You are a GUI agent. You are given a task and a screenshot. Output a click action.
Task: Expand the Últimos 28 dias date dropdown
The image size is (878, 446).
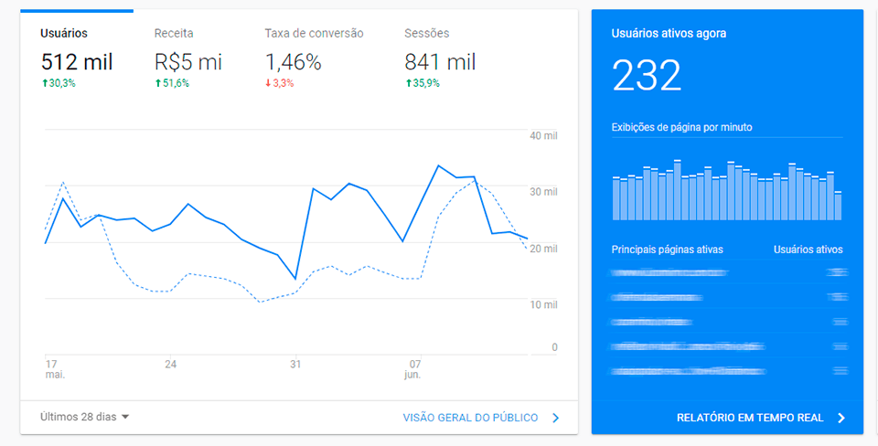click(x=85, y=417)
